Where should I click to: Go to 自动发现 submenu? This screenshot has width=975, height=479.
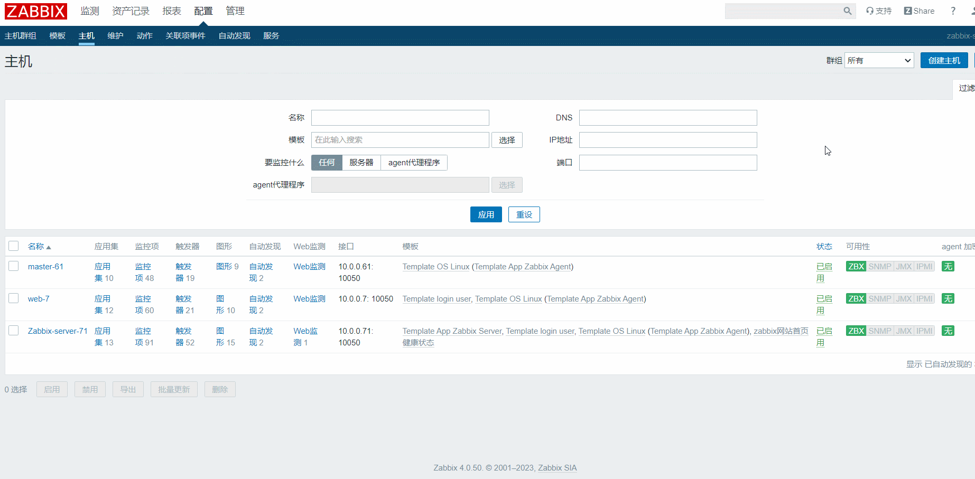[235, 36]
